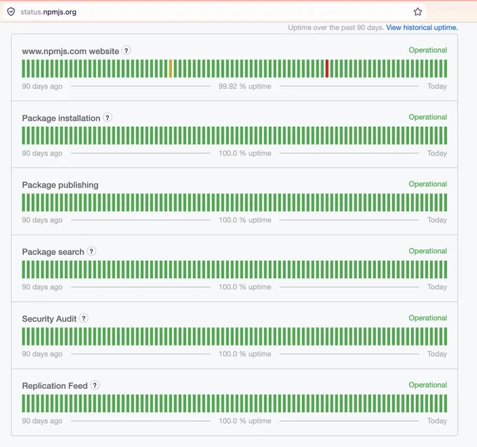Click '100.0 % uptime' under Package search
477x447 pixels.
[x=245, y=287]
